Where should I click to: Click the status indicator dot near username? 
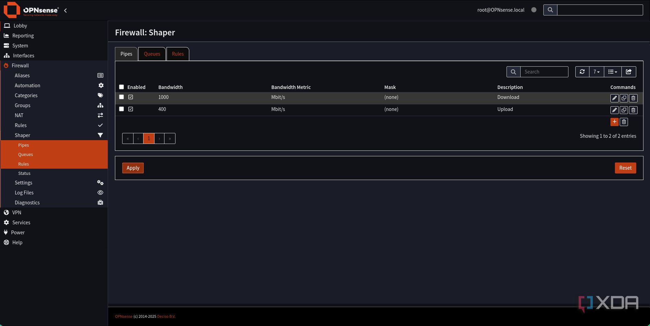pos(534,10)
